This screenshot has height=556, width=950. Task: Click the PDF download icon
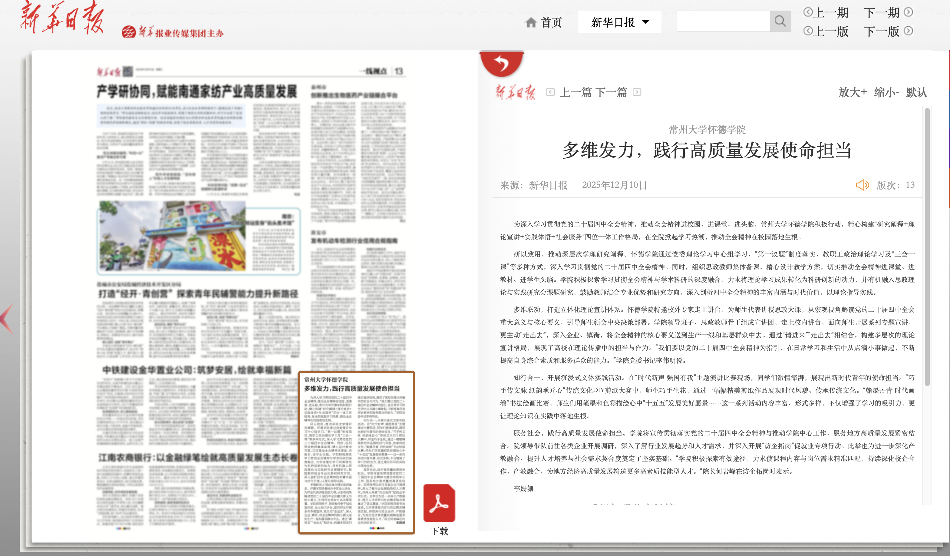click(x=439, y=503)
